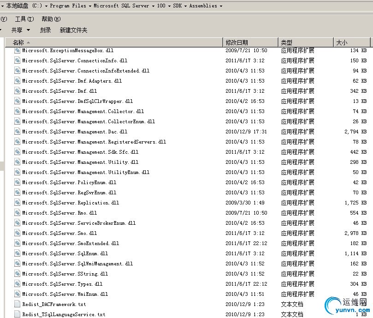Click the icon of Microsoft.SqlServer.PolicyEnum.dll

click(x=17, y=182)
